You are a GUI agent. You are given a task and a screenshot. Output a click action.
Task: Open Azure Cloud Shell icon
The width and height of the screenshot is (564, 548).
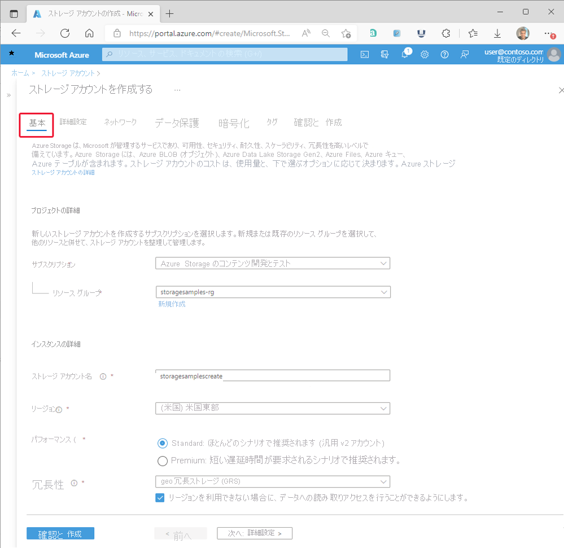(365, 55)
